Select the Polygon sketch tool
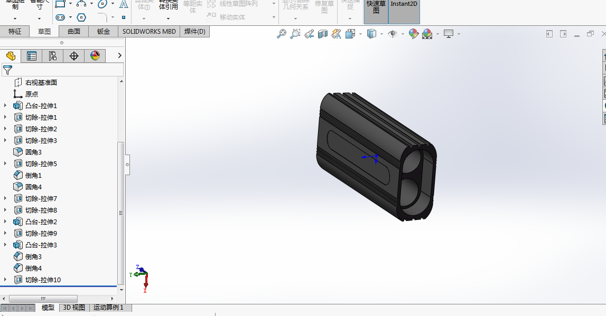The image size is (606, 316). point(81,17)
